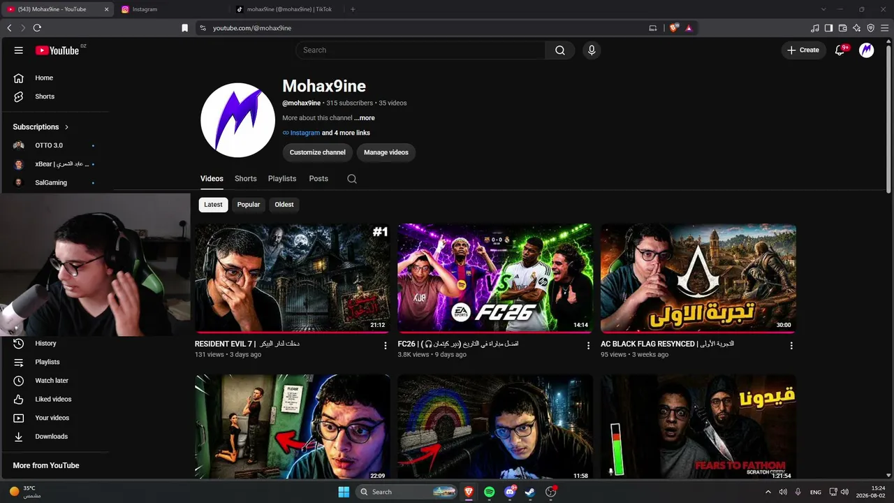Toggle the browser sidebar panel
Screen dimensions: 894x503
tap(828, 28)
